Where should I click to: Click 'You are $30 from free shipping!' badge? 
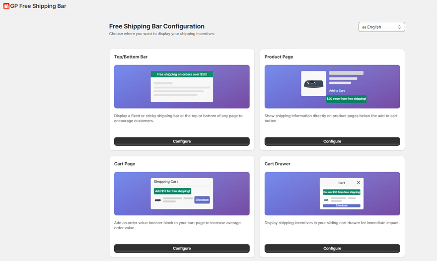342,192
